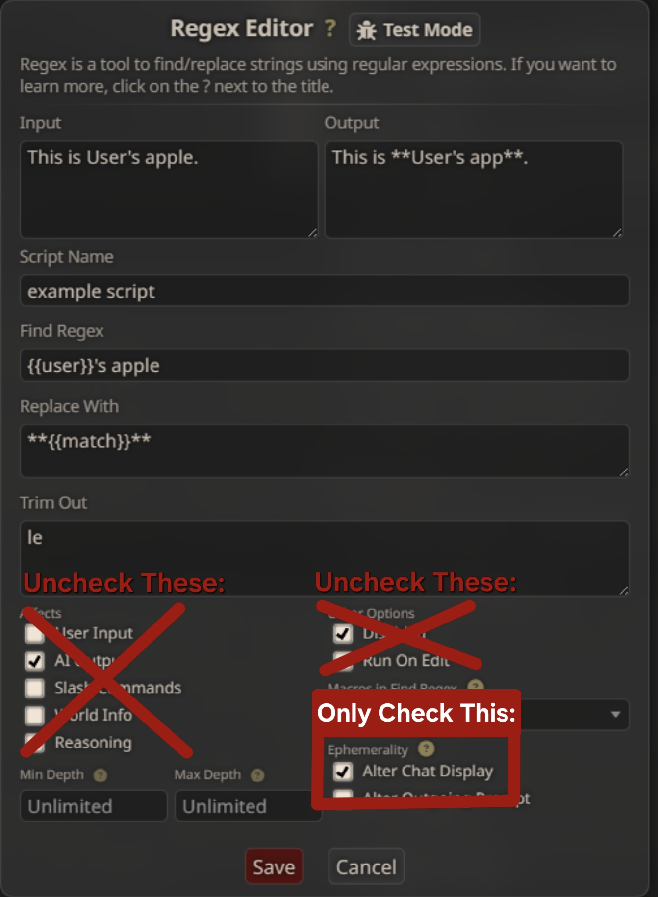Click the Script Name field
This screenshot has width=658, height=897.
[325, 291]
